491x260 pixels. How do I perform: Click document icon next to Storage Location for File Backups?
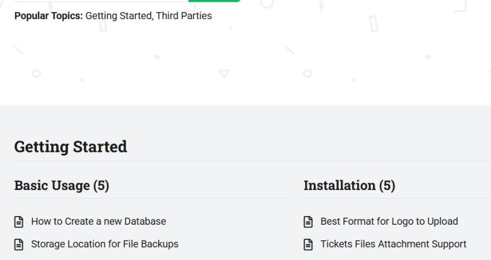[19, 244]
